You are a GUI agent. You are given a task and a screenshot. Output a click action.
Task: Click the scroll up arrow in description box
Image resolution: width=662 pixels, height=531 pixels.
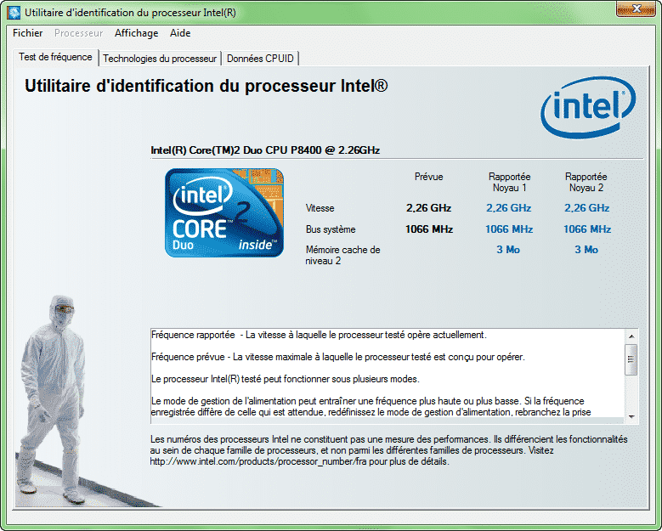pos(631,335)
